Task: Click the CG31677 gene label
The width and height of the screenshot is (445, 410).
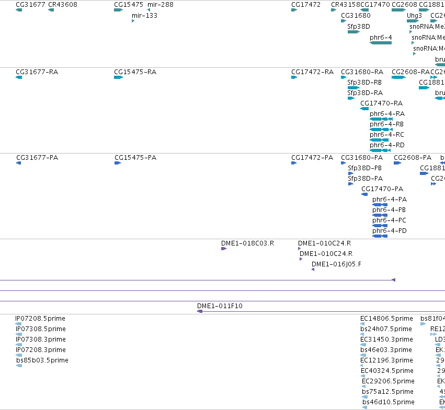Action: tap(30, 5)
